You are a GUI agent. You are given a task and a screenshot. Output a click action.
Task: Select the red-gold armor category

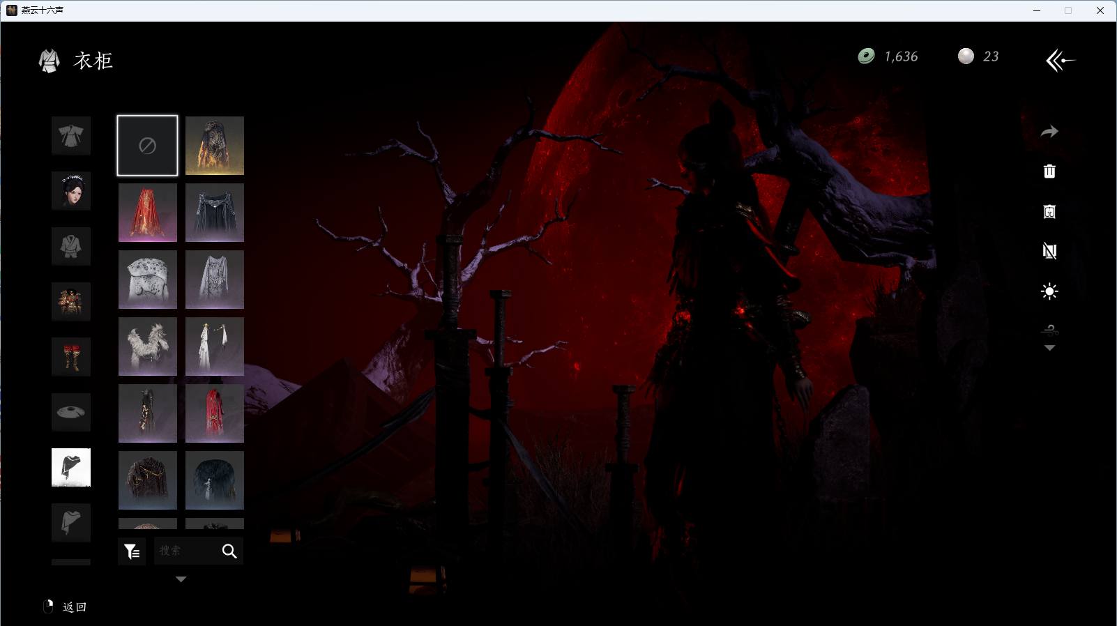coord(71,301)
